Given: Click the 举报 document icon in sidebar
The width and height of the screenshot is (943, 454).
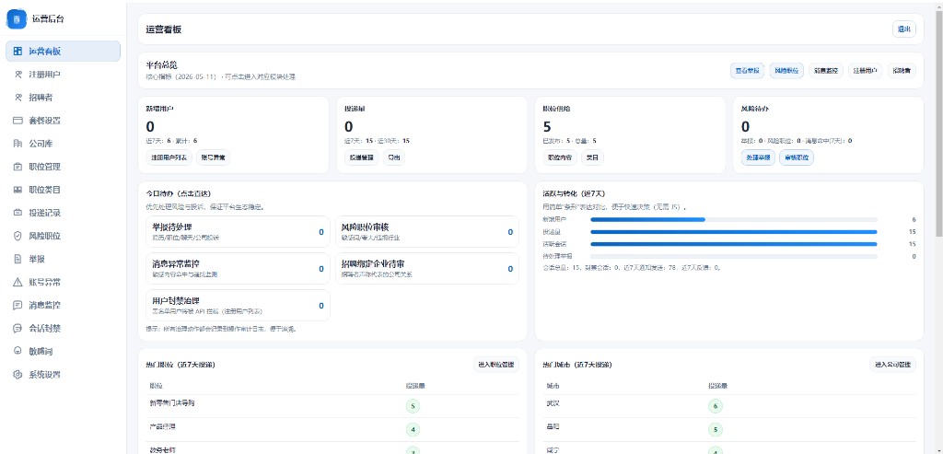Looking at the screenshot, I should pos(18,259).
